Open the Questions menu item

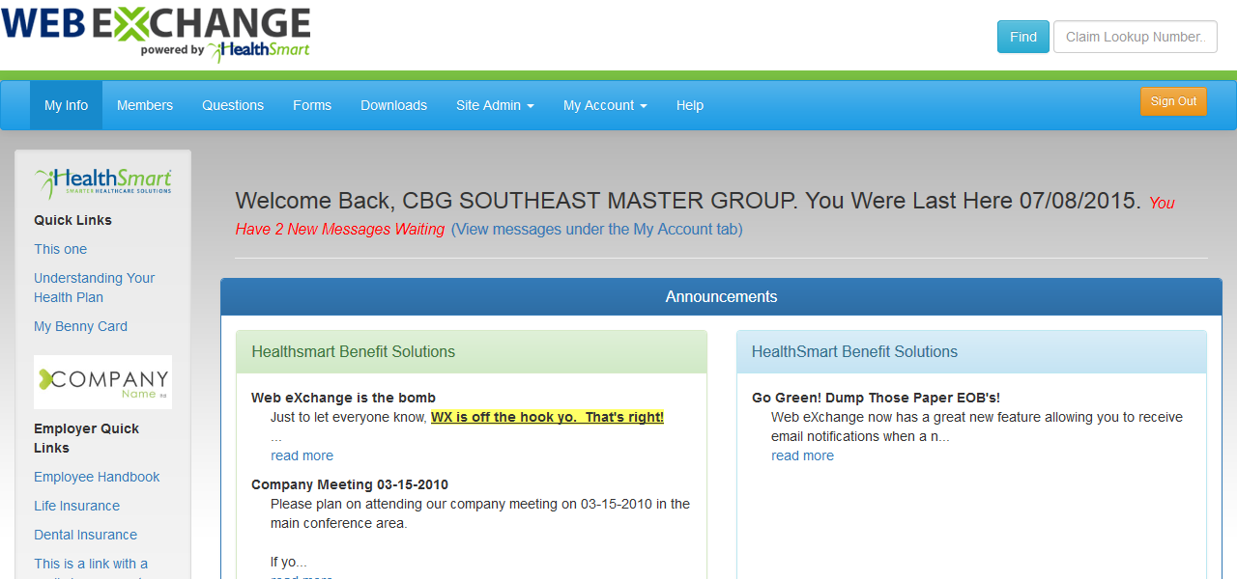pos(233,105)
